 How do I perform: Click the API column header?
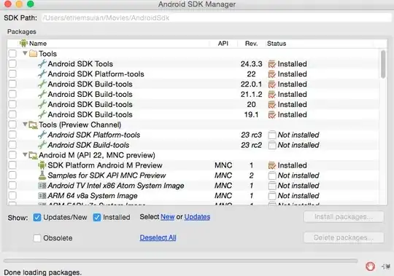tap(223, 44)
